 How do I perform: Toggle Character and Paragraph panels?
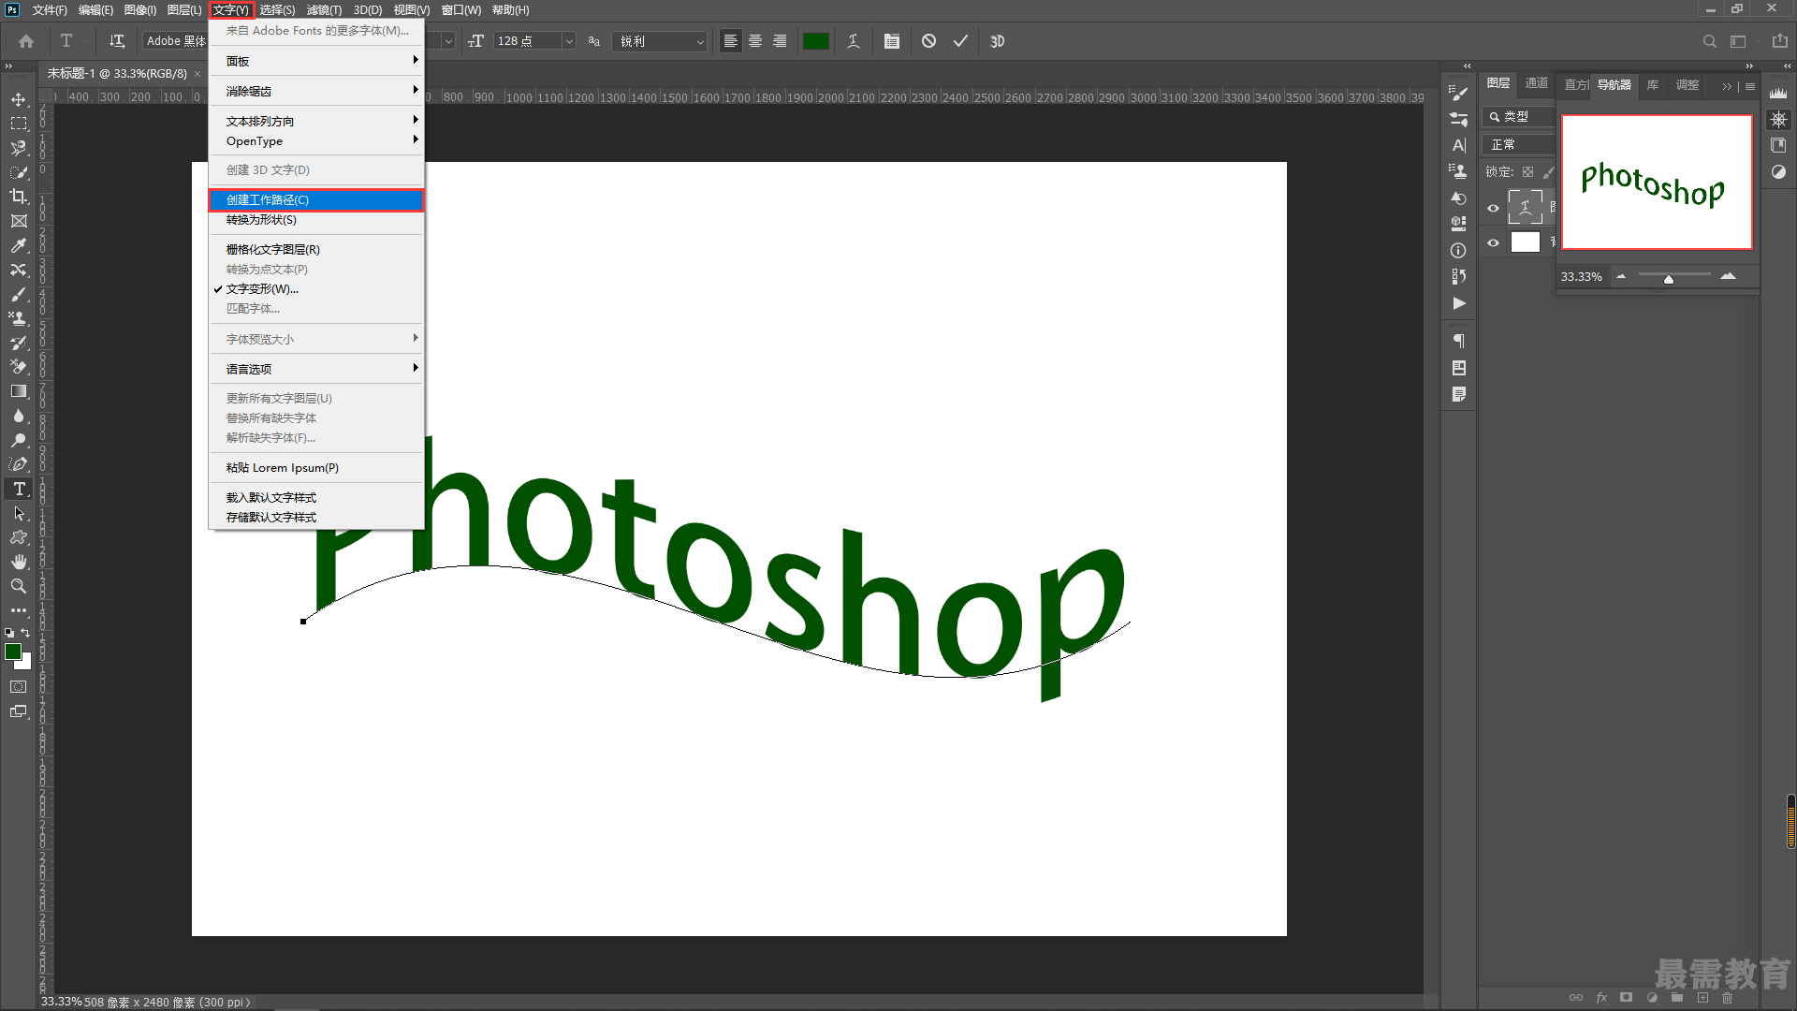tap(892, 41)
